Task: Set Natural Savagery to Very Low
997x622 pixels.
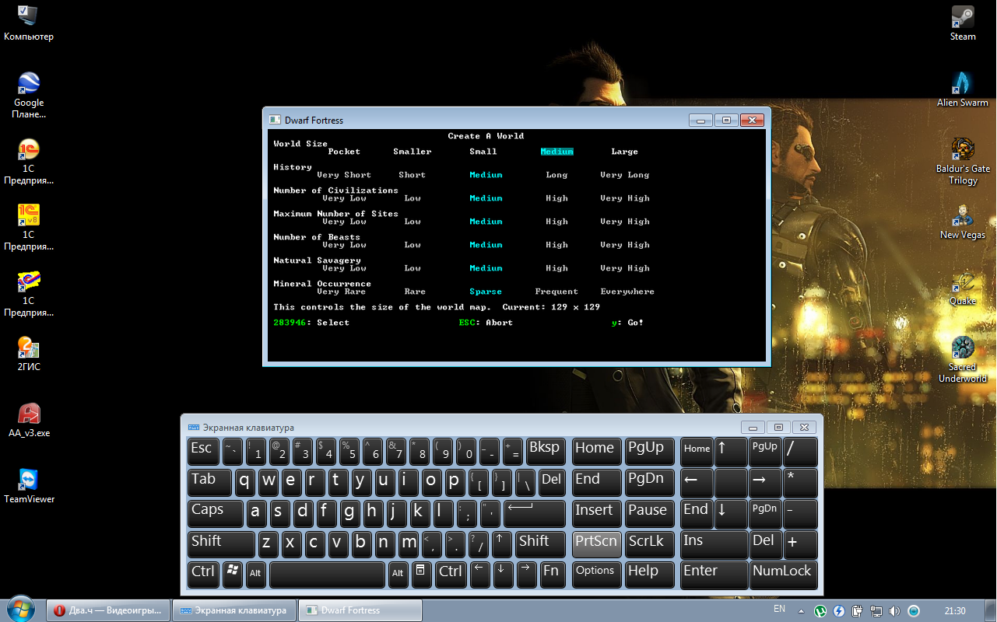Action: tap(344, 268)
